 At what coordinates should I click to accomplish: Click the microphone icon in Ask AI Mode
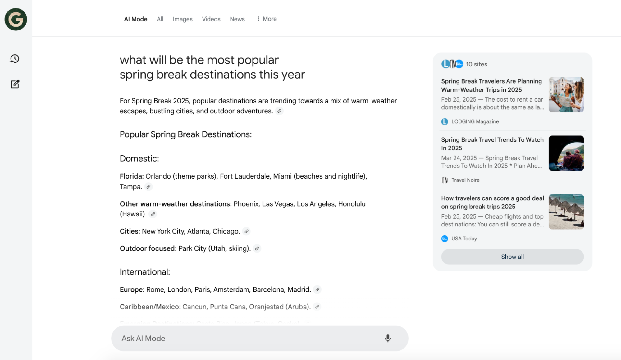(388, 338)
